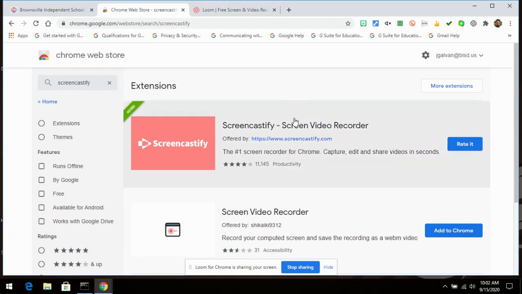Screen dimensions: 522x294
Task: Open the browser home page
Action: tap(48, 24)
